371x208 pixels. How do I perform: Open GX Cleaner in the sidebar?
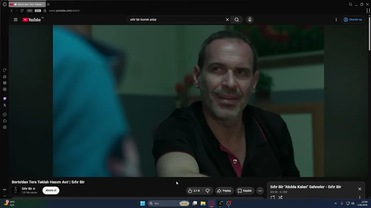(x=5, y=77)
